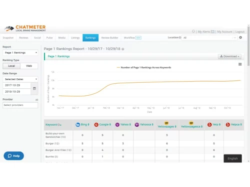The image size is (250, 187).
Task: Click the Yelpca provider icon
Action: pos(228,125)
